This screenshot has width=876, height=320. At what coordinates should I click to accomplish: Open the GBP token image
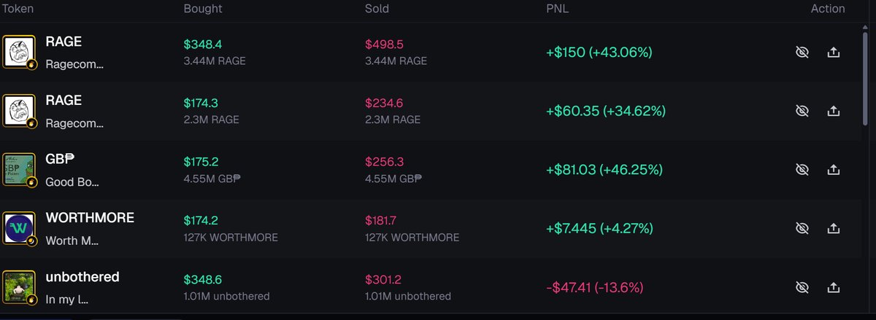pos(20,170)
